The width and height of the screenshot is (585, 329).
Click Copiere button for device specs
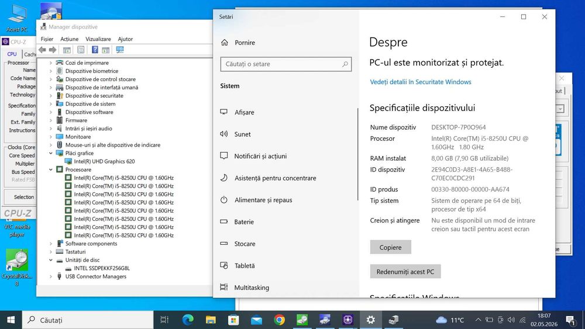(x=391, y=247)
